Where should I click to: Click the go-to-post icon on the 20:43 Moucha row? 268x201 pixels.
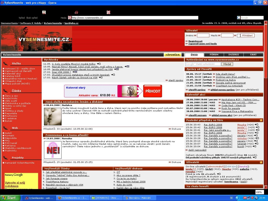point(256,125)
